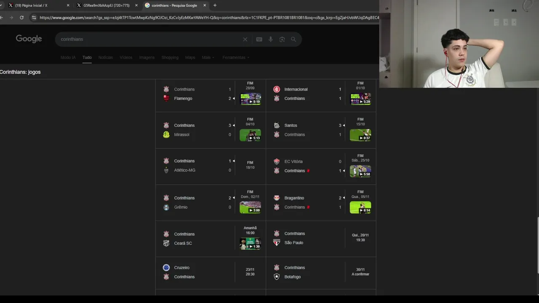Switch to Imagens results
This screenshot has height=303, width=539.
coord(147,57)
